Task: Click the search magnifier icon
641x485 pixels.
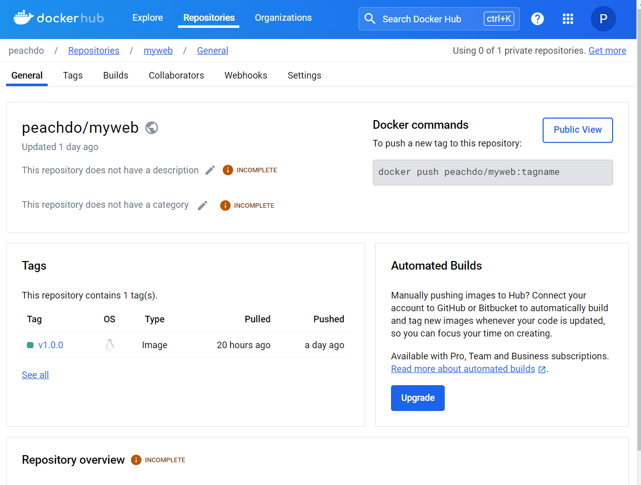Action: [x=370, y=19]
